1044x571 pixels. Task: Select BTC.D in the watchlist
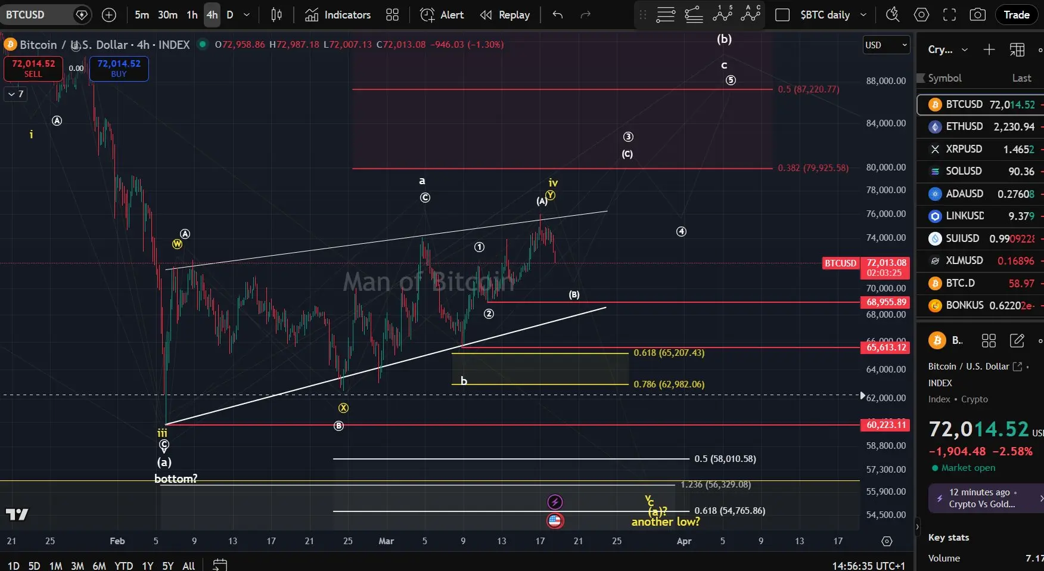(980, 283)
